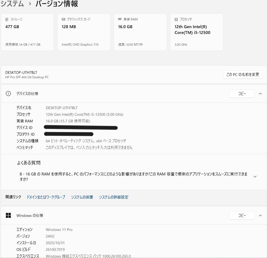Click the この PC の名前を変更 button

(243, 75)
